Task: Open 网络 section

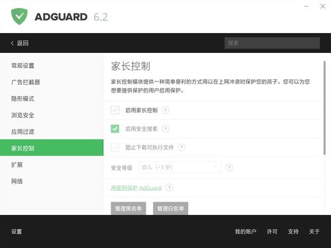Action: 52,181
